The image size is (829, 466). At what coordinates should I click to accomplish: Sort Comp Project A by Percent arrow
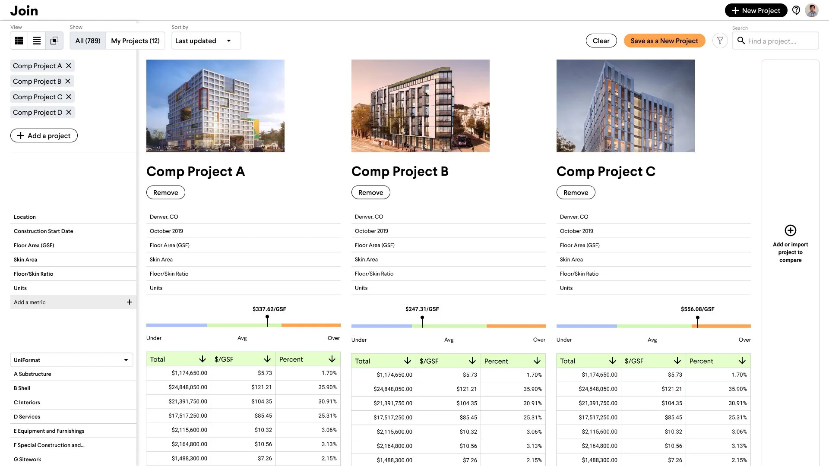(332, 359)
